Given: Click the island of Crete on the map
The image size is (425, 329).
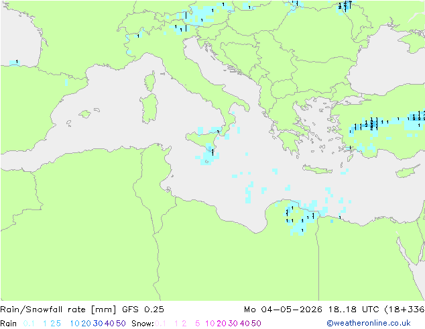Looking at the screenshot, I should 317,169.
